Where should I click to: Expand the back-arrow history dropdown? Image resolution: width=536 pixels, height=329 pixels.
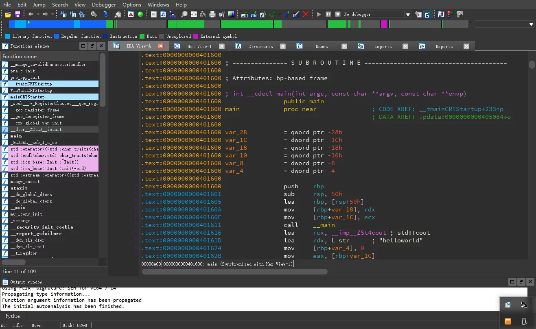38,14
